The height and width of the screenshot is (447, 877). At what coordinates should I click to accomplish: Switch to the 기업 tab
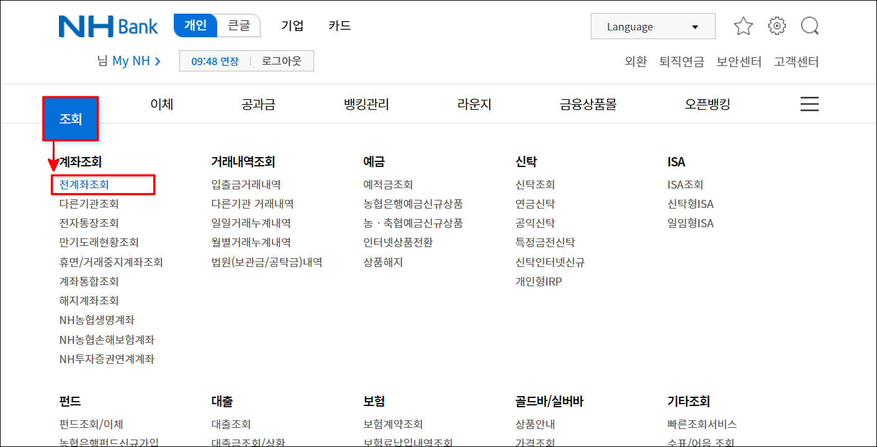pos(292,25)
